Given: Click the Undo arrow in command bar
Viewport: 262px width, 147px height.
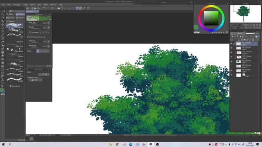Looking at the screenshot, I should pyautogui.click(x=45, y=8).
